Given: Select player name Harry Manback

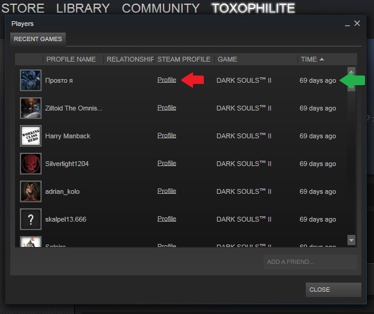Looking at the screenshot, I should coord(68,136).
